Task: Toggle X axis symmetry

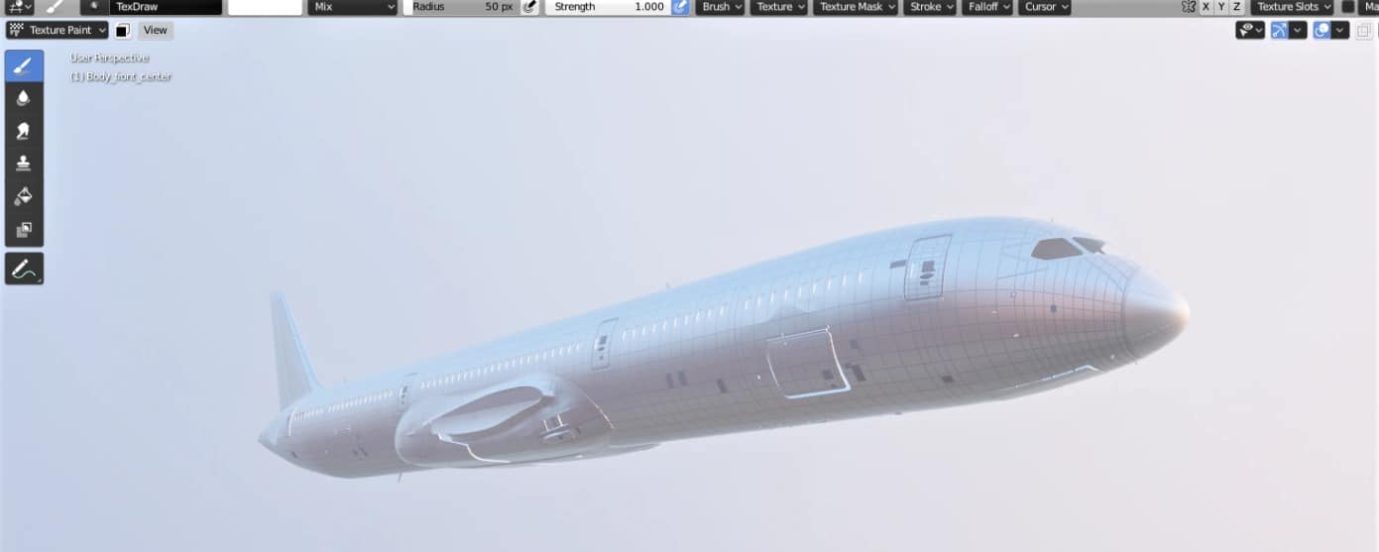Action: pyautogui.click(x=1206, y=7)
